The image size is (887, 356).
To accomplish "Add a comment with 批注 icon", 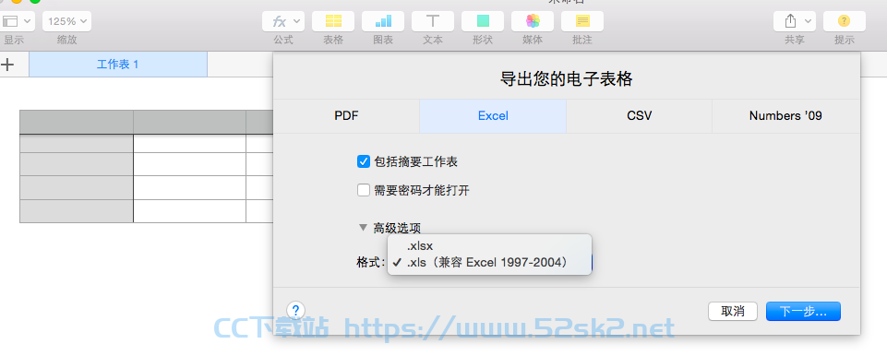I will click(x=582, y=21).
